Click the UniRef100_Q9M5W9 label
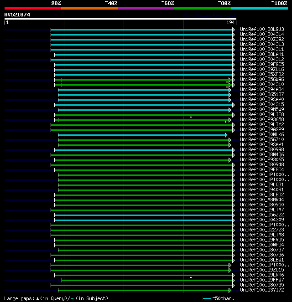Image resolution: width=292 pixels, height=302 pixels. pyautogui.click(x=262, y=109)
